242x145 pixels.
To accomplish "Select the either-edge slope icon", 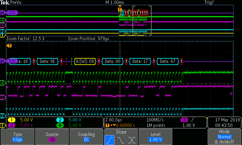I will [132, 140].
